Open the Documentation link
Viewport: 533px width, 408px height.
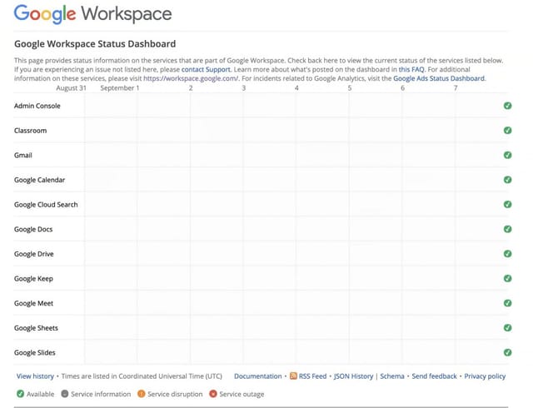click(x=257, y=376)
